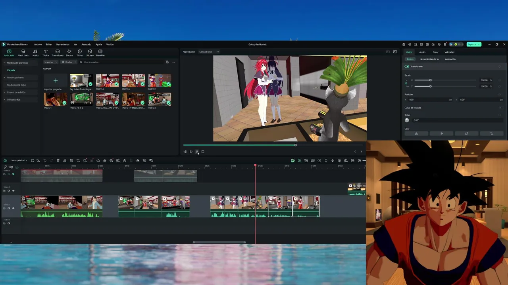Click the gift store icon in title bar
This screenshot has height=285, width=508.
point(404,44)
